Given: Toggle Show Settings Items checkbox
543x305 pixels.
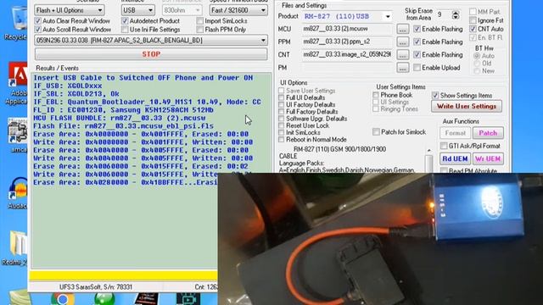Looking at the screenshot, I should (x=435, y=95).
